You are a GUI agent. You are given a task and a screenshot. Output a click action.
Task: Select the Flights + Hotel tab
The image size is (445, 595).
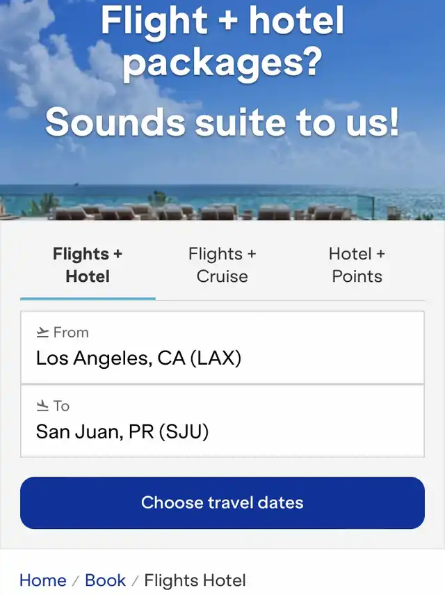[x=88, y=265]
